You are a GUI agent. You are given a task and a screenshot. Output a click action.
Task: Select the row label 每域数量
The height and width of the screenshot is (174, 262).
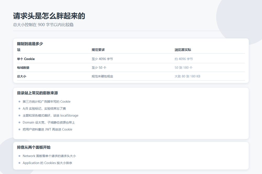click(x=23, y=67)
